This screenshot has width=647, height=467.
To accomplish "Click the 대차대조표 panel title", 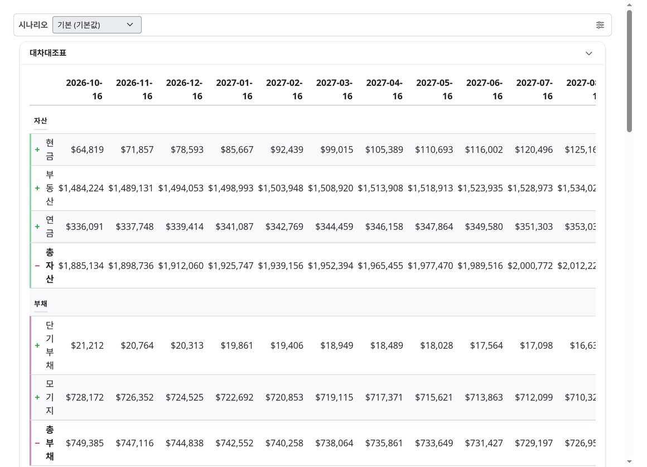I will [x=48, y=53].
